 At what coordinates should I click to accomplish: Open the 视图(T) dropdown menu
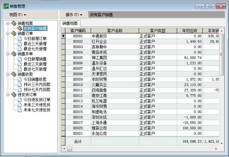click(x=18, y=15)
